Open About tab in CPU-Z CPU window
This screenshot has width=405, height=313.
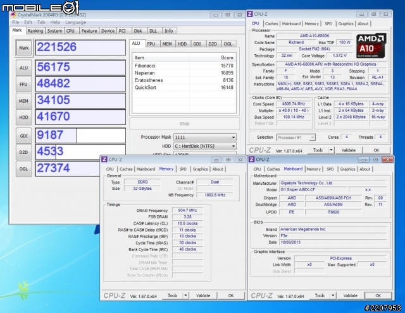point(363,24)
